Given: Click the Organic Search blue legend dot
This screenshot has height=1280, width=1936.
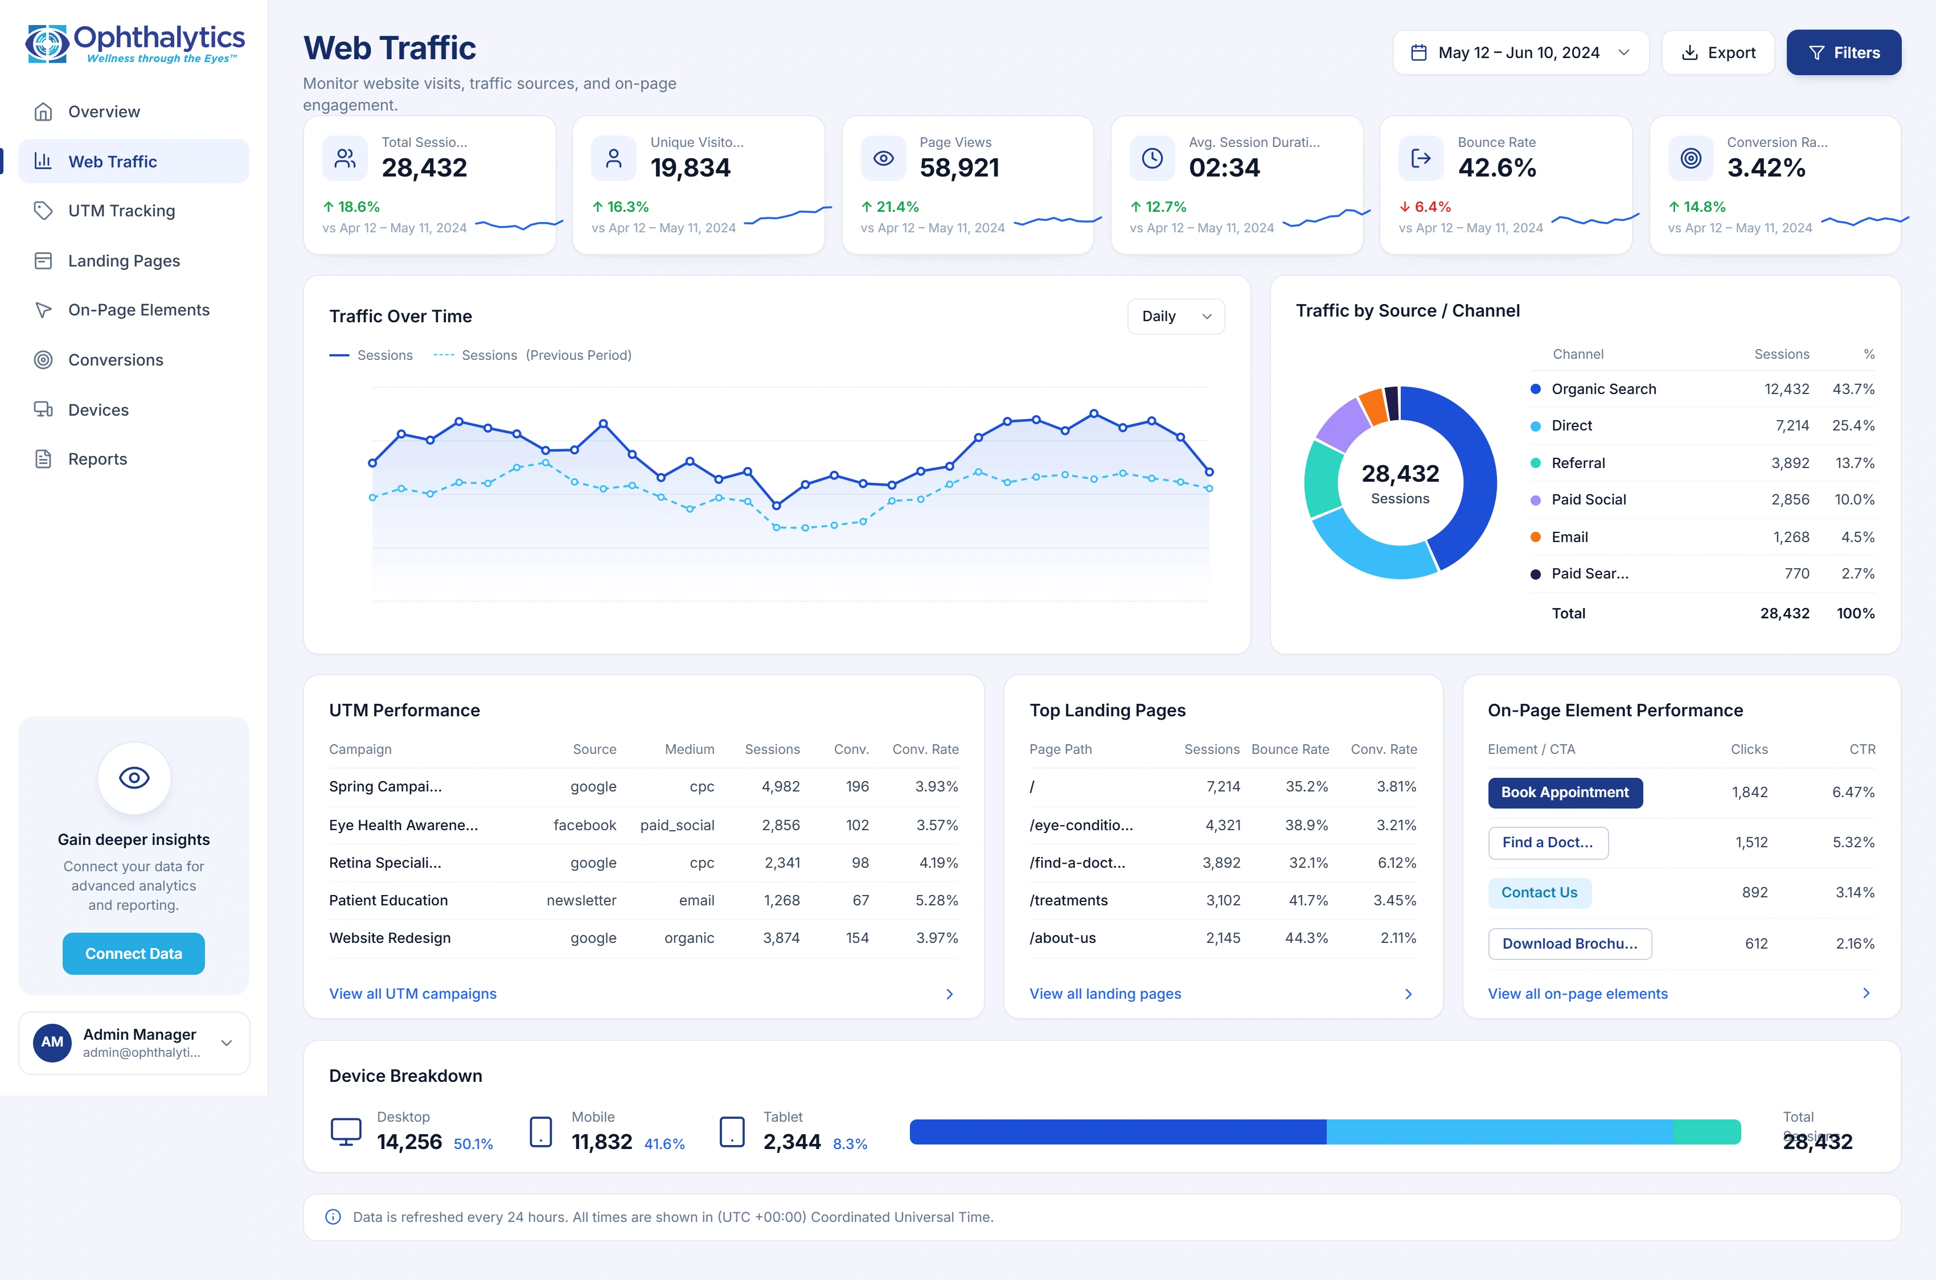Looking at the screenshot, I should (1535, 389).
